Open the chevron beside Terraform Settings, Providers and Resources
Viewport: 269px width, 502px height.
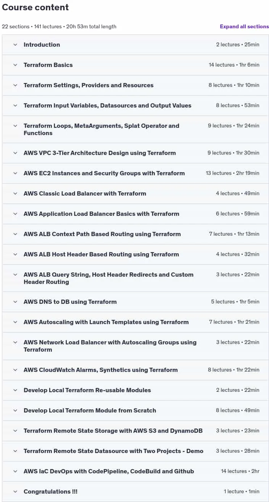pos(15,85)
